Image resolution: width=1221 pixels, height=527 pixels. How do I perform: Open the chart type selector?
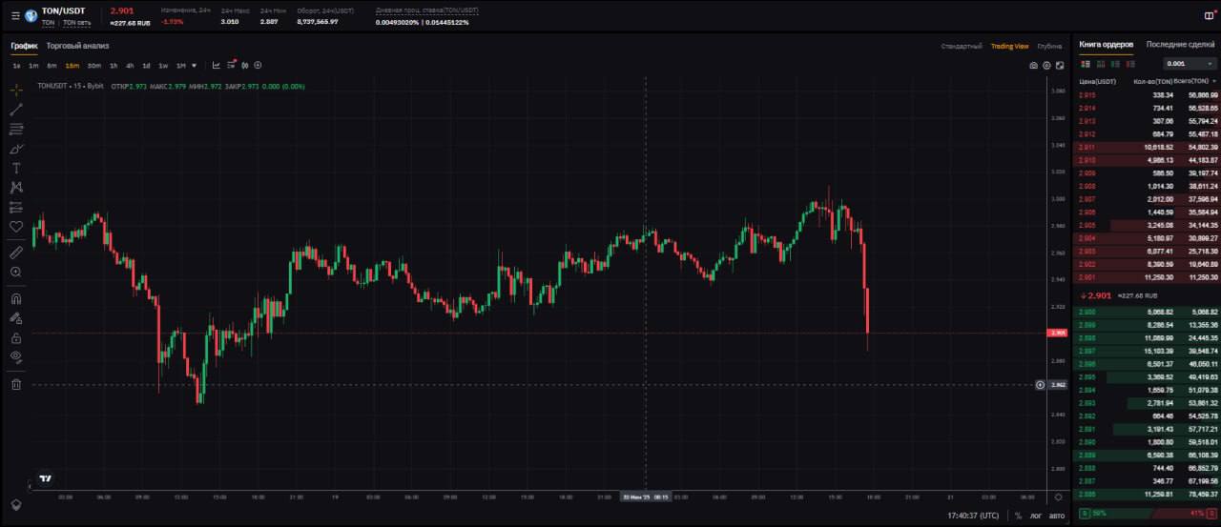(217, 66)
